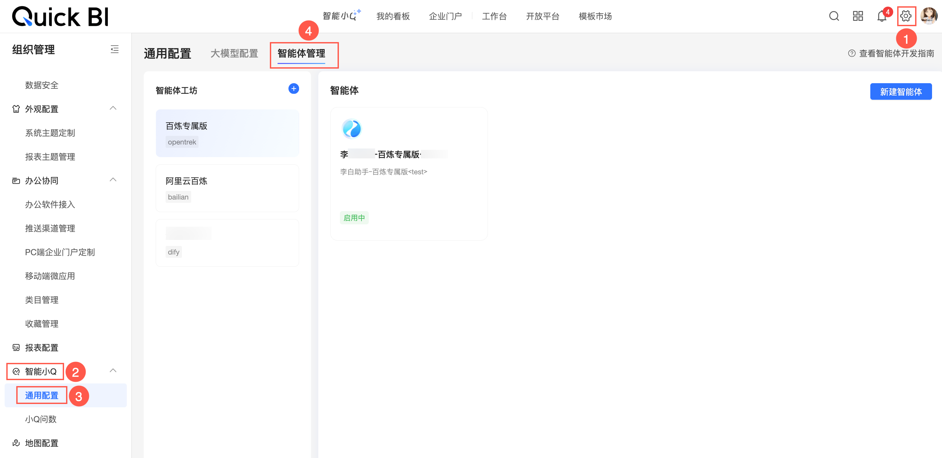Screen dimensions: 942x458
Task: Open the search icon in header
Action: tap(834, 16)
